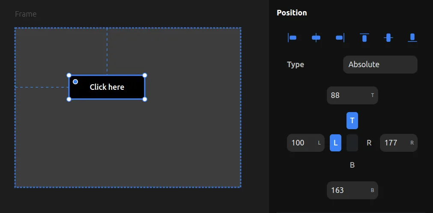
Task: Click the align top icon
Action: tap(364, 38)
